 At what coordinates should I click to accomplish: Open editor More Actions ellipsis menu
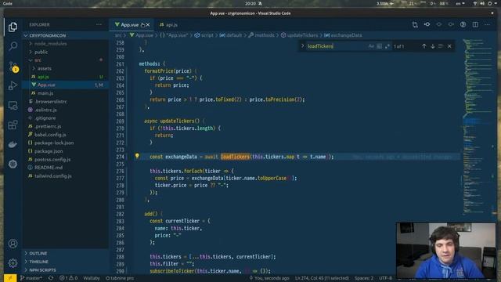click(x=487, y=24)
